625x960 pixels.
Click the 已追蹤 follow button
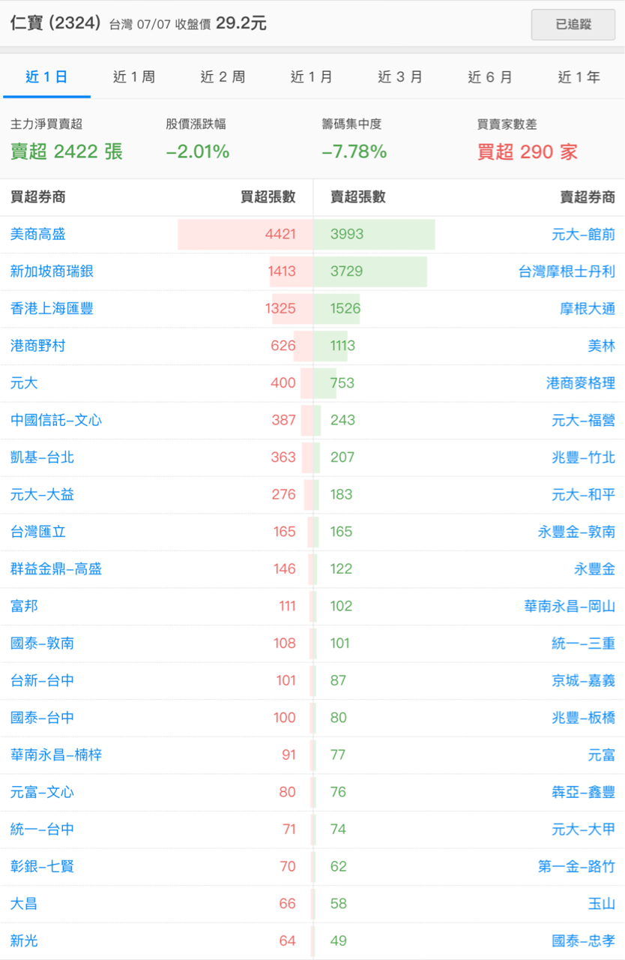tap(573, 25)
